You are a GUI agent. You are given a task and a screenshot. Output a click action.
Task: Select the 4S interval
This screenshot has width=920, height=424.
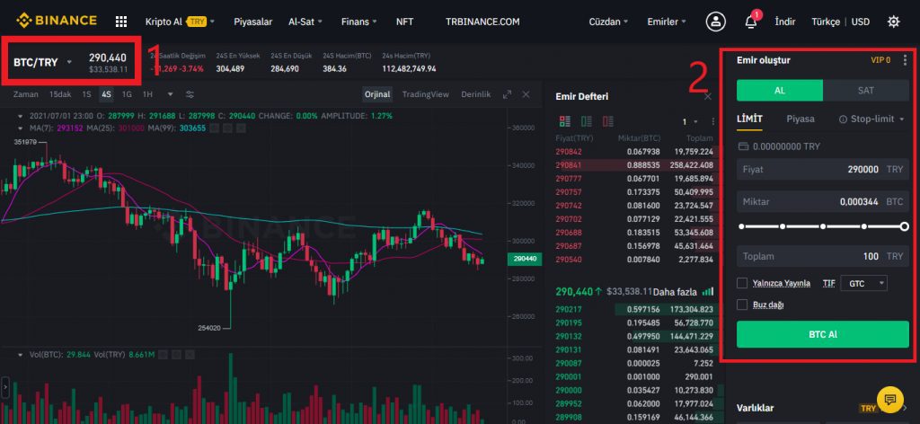coord(106,93)
